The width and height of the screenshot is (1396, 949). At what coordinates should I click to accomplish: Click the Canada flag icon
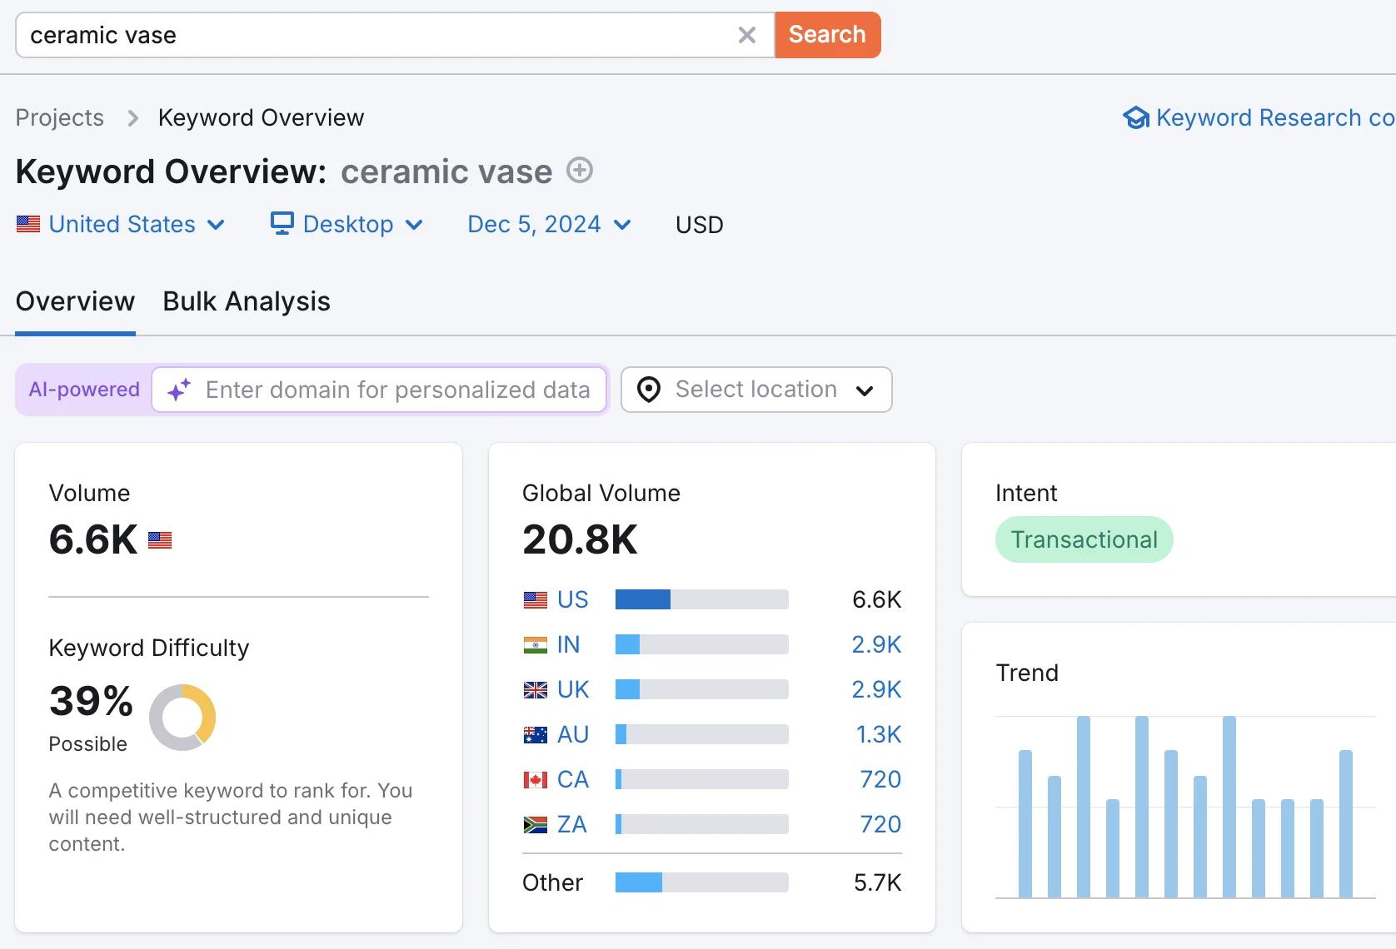click(536, 780)
